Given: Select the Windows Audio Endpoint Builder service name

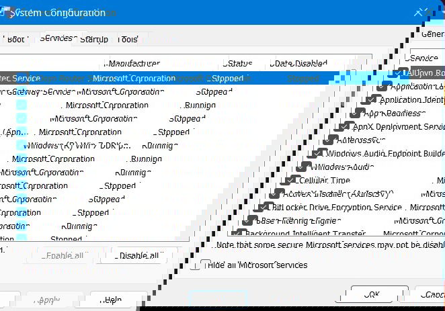Looking at the screenshot, I should [385, 154].
